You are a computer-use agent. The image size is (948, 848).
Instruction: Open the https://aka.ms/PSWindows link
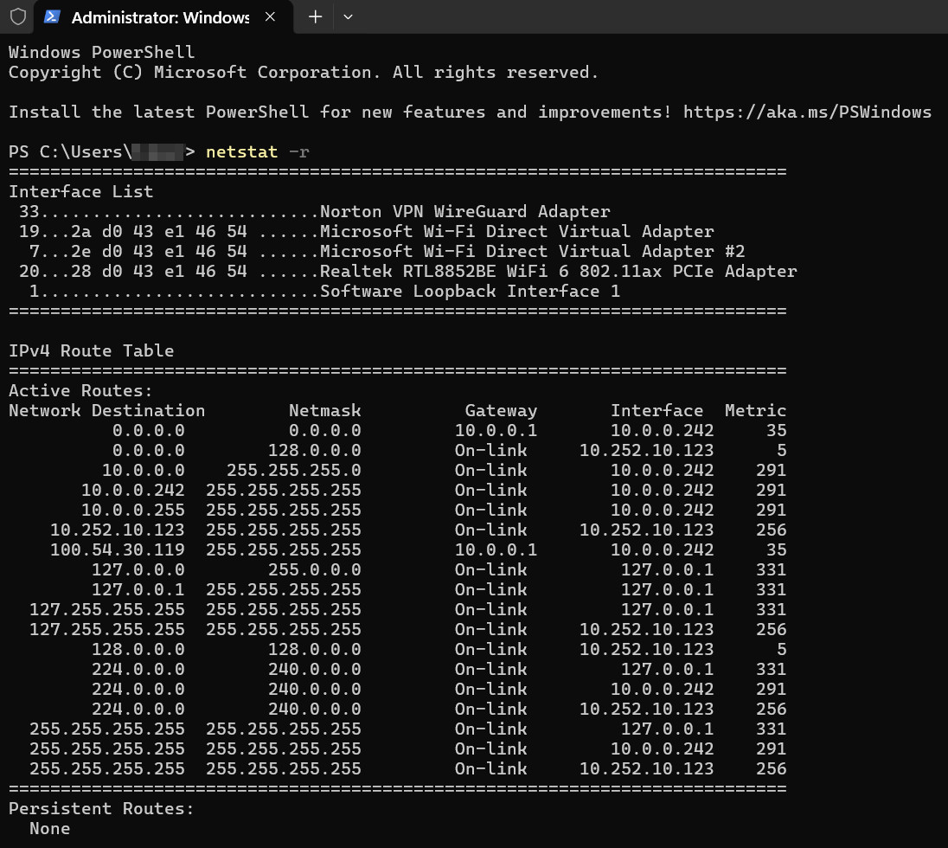click(x=807, y=112)
